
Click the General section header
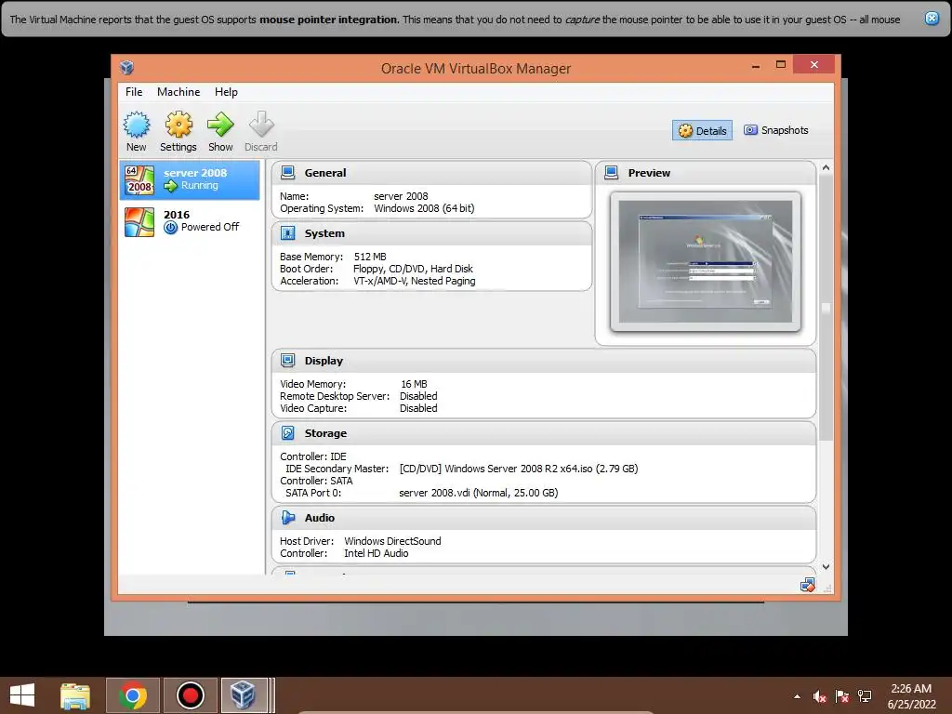[x=431, y=173]
